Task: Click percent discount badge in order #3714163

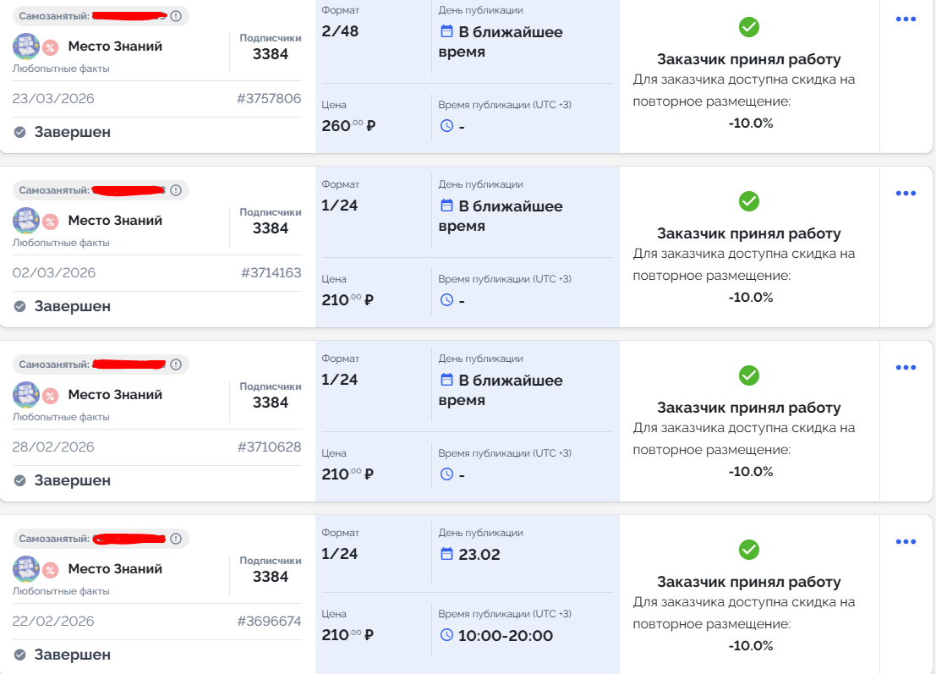Action: pyautogui.click(x=50, y=222)
